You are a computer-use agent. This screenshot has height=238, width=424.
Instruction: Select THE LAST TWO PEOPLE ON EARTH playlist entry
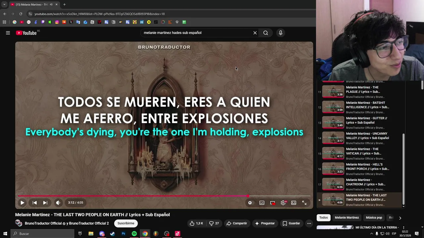[x=359, y=200]
